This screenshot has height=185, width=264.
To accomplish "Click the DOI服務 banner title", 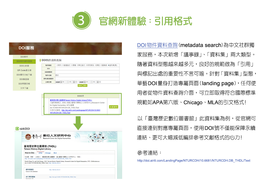I will (26, 48).
